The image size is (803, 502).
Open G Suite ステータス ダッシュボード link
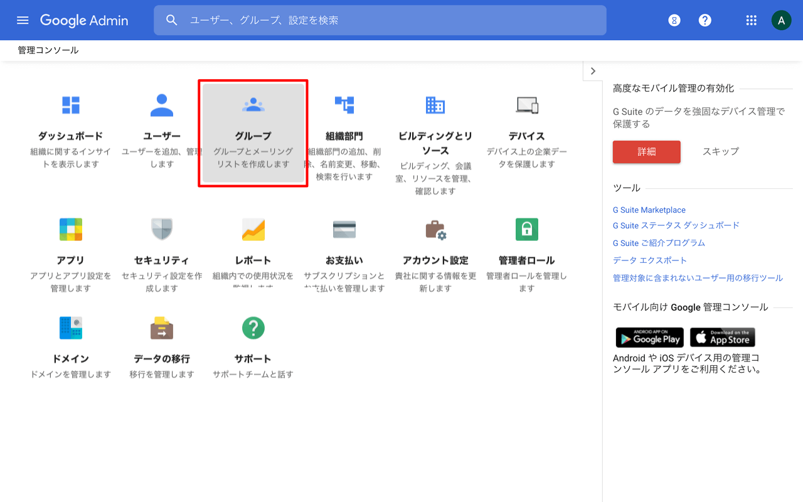point(676,225)
